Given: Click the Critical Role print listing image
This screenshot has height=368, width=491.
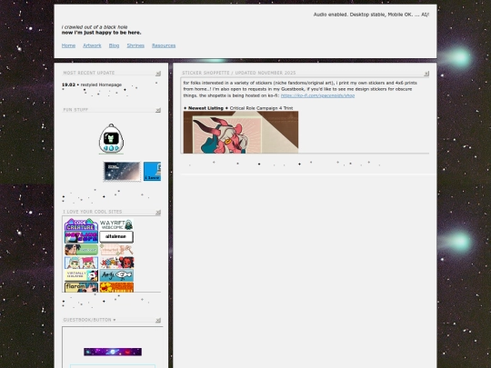Looking at the screenshot, I should tap(241, 133).
